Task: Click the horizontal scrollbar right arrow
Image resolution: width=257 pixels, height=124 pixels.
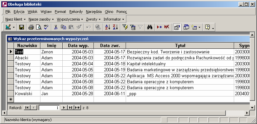Action: click(247, 113)
